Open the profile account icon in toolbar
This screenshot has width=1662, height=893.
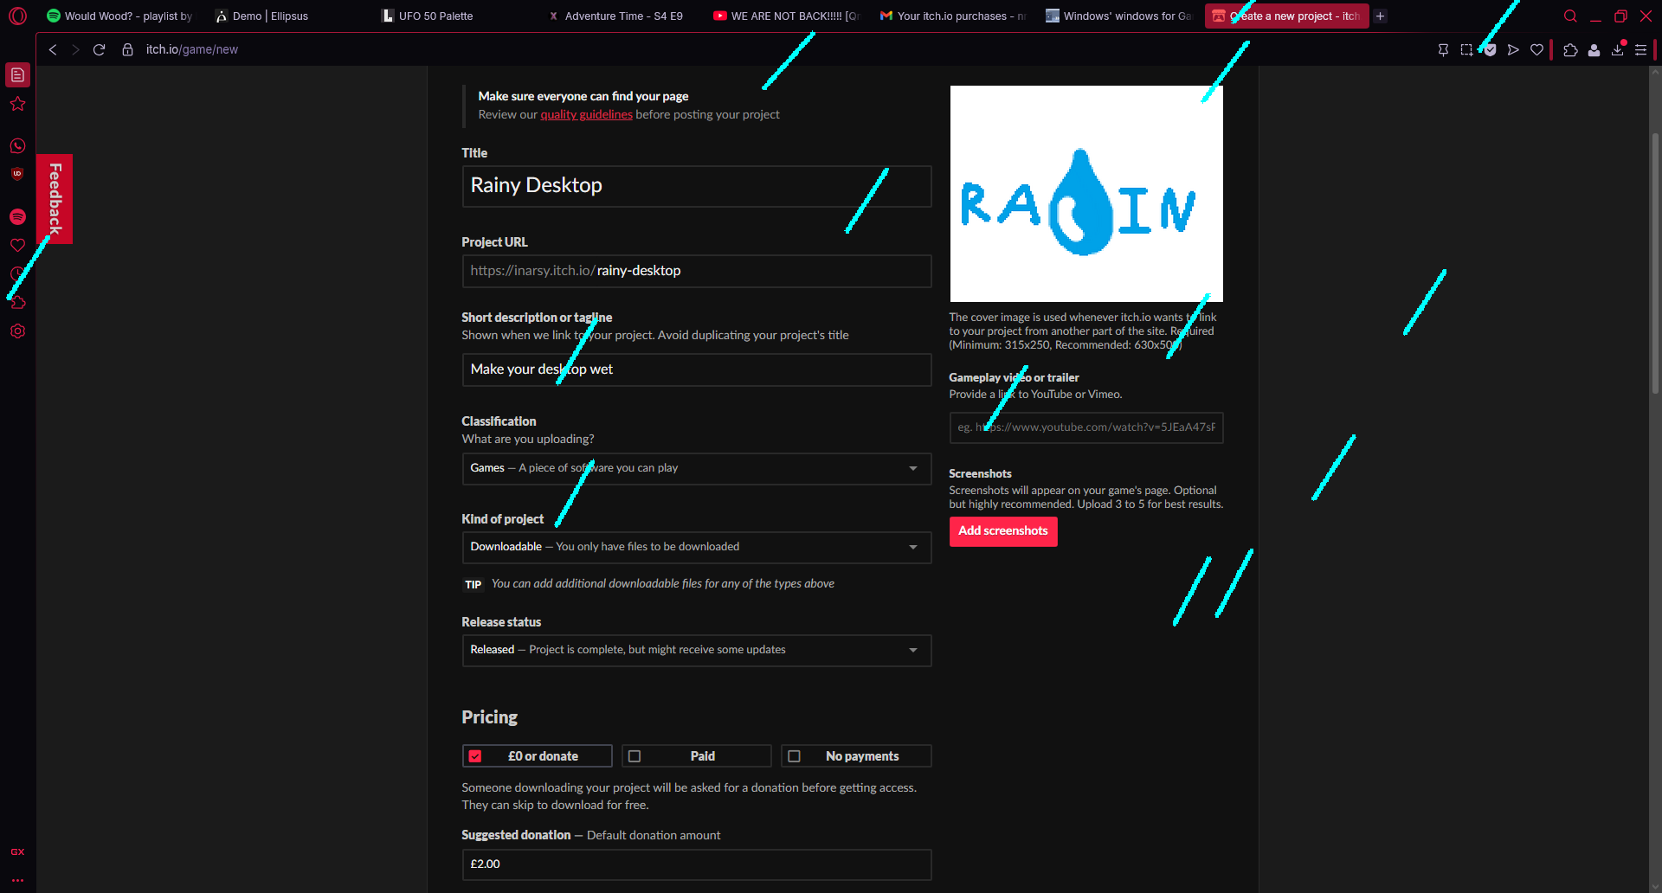coord(1594,50)
